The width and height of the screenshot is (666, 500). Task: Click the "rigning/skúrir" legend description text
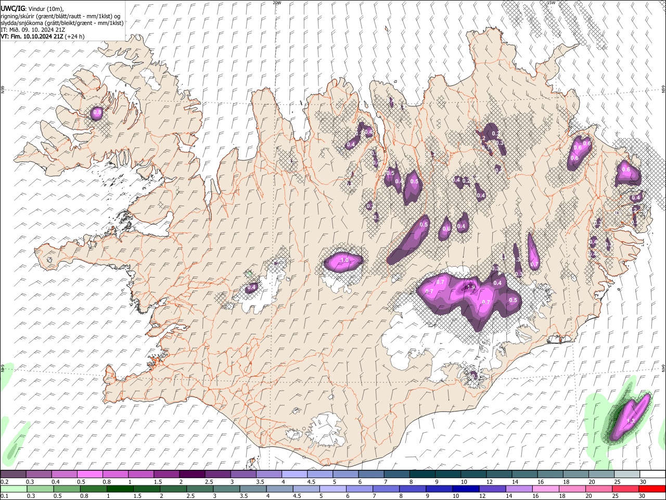17,16
